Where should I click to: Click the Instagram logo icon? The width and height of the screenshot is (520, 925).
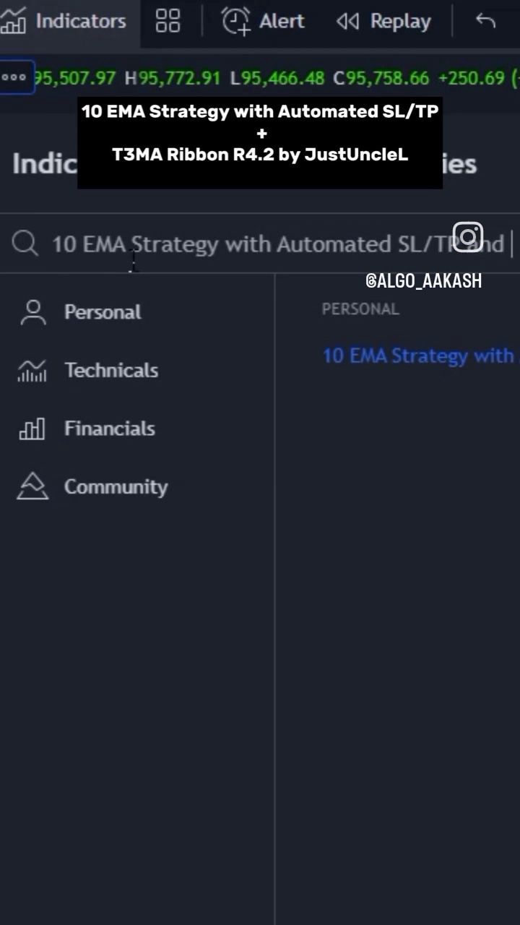(x=467, y=237)
